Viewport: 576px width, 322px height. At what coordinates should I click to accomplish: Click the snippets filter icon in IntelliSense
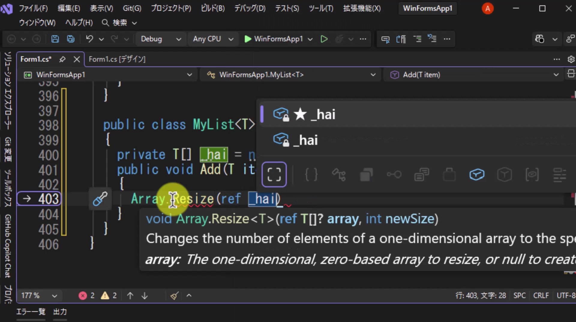pyautogui.click(x=559, y=174)
